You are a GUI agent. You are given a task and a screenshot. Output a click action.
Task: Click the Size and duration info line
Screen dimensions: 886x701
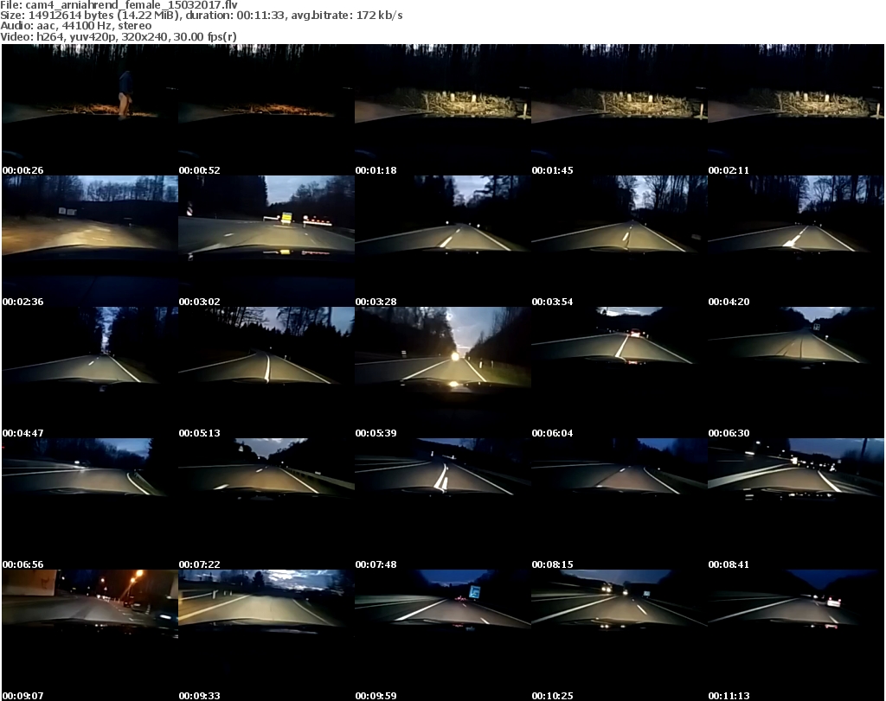tap(202, 16)
